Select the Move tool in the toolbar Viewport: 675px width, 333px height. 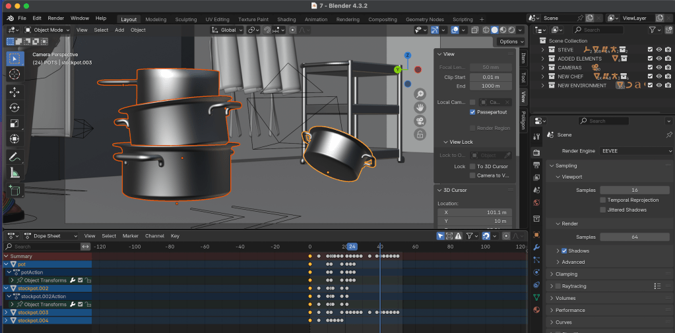tap(15, 92)
